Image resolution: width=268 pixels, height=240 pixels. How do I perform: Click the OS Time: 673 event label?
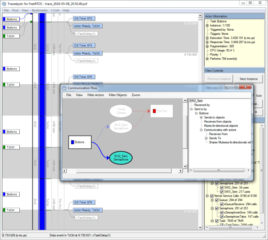[x=84, y=18]
